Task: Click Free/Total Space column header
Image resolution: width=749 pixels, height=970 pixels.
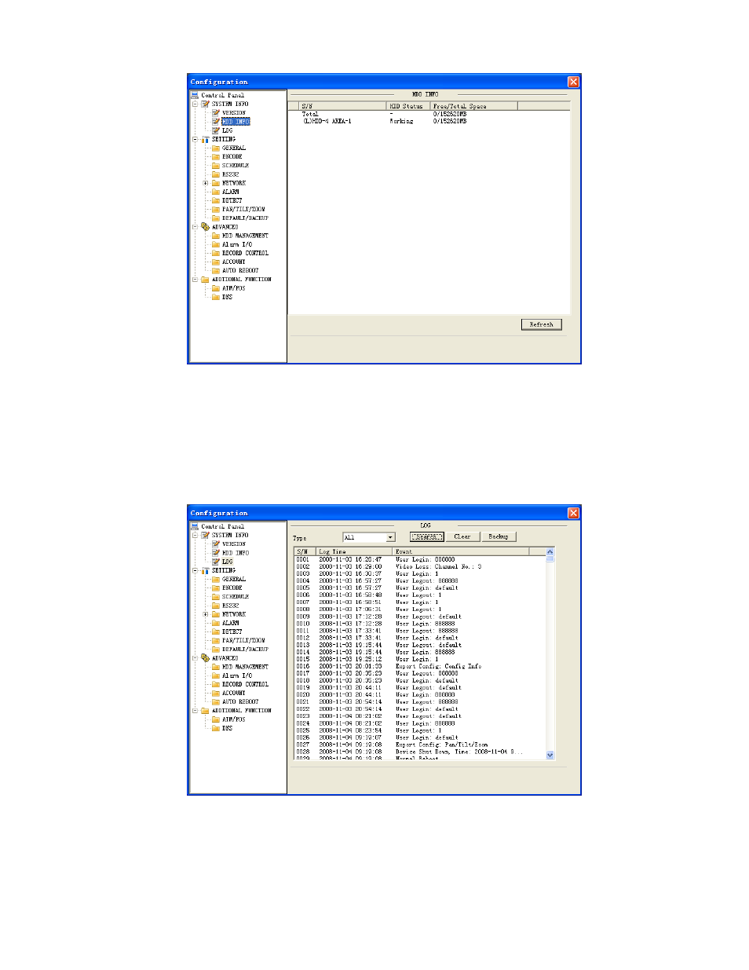Action: point(473,106)
